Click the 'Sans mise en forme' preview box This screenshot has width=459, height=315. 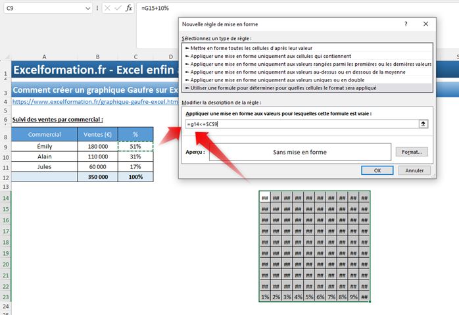[x=300, y=152]
